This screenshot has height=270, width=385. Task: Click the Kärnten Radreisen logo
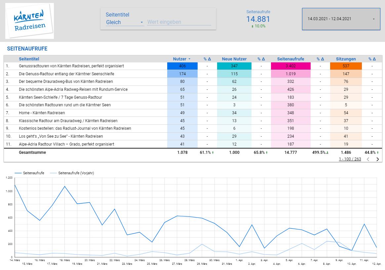click(x=29, y=21)
